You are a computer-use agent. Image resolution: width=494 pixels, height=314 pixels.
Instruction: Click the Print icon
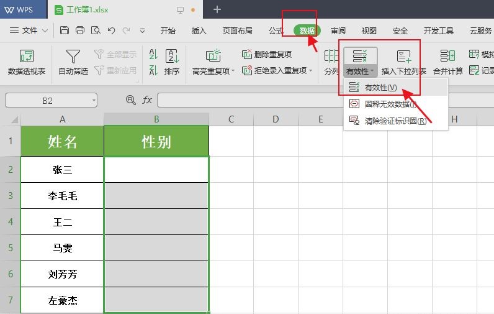[80, 30]
